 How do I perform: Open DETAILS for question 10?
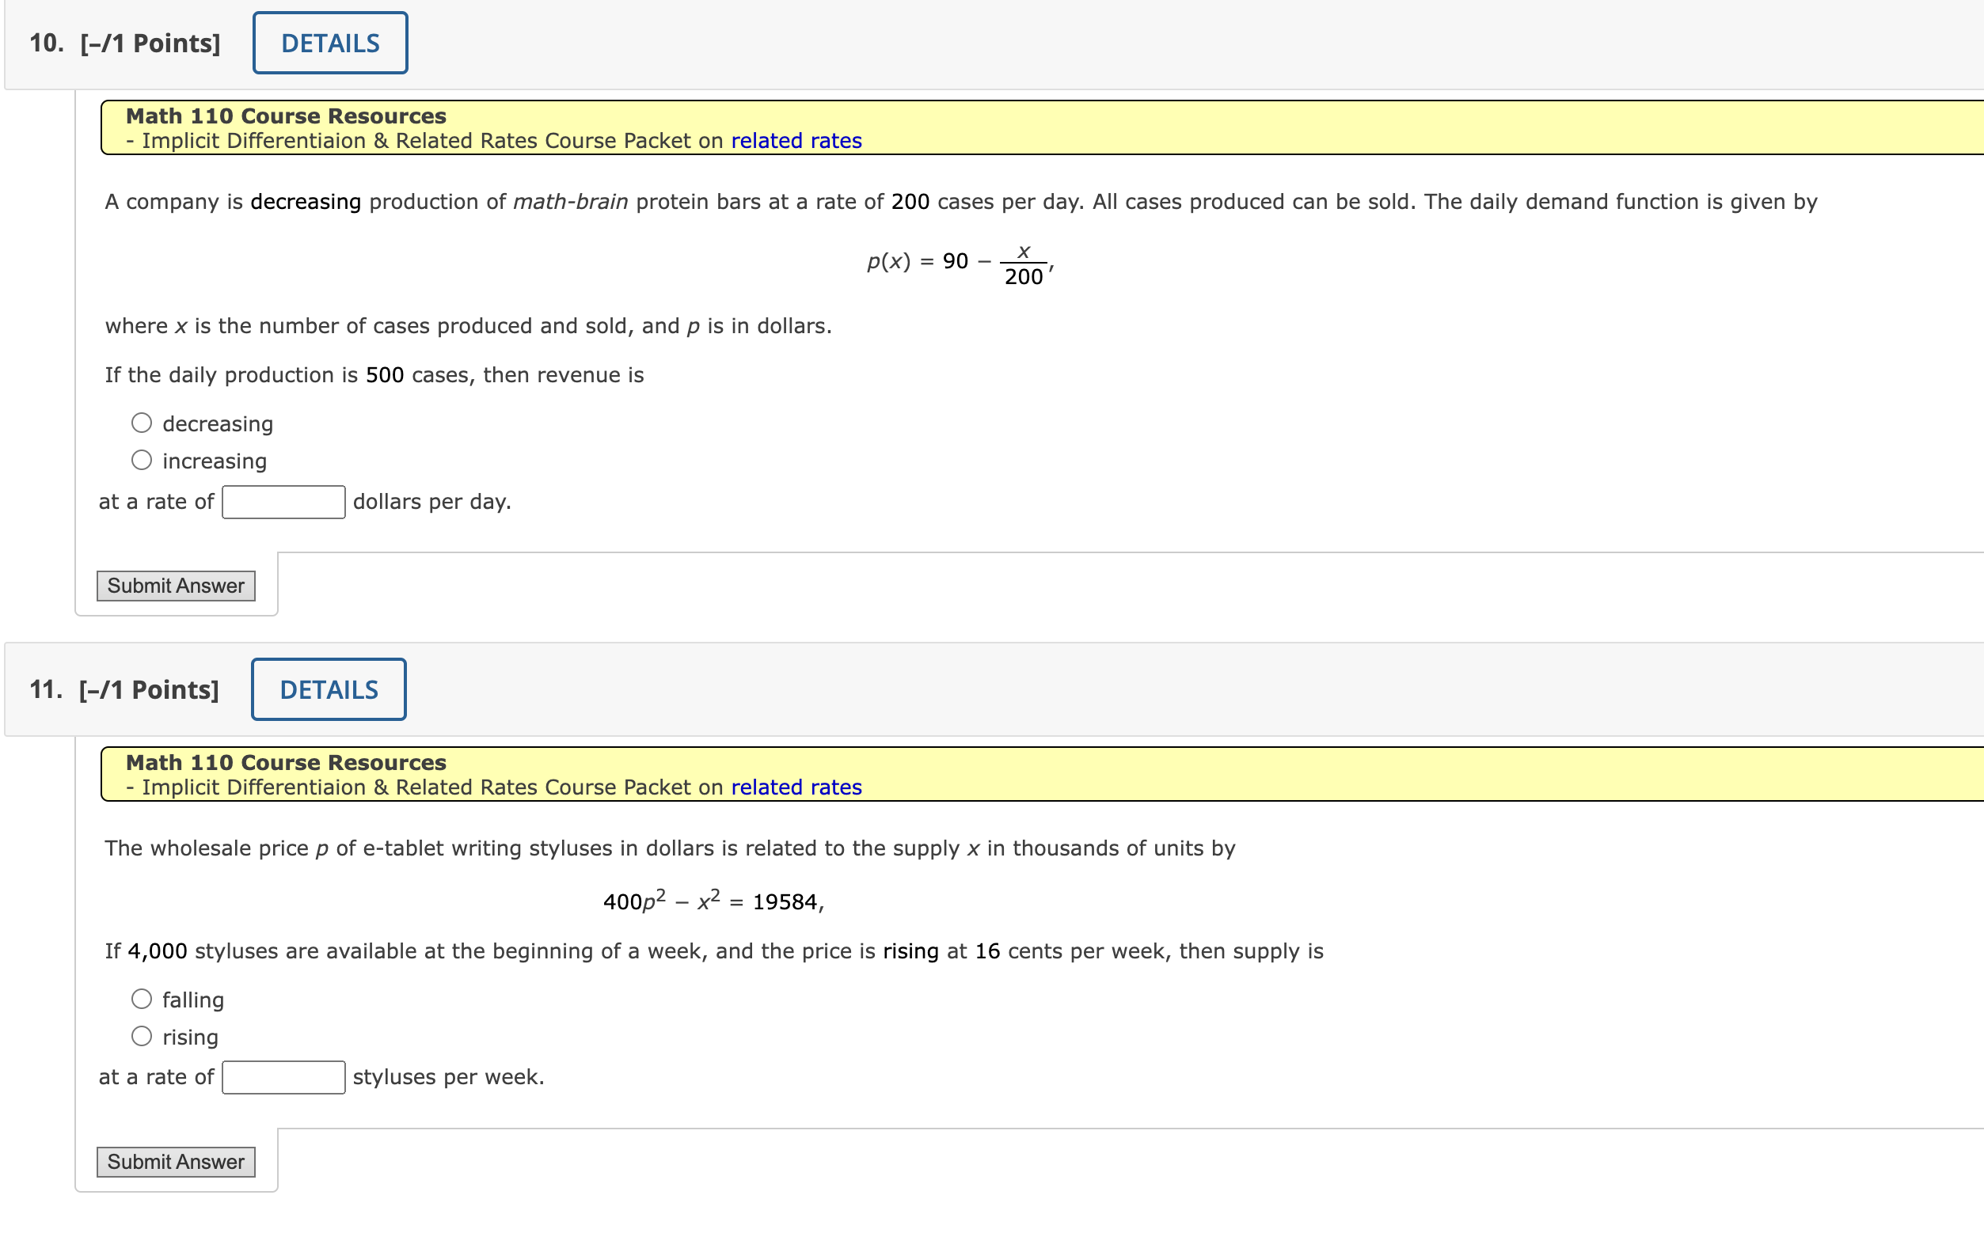(x=329, y=43)
